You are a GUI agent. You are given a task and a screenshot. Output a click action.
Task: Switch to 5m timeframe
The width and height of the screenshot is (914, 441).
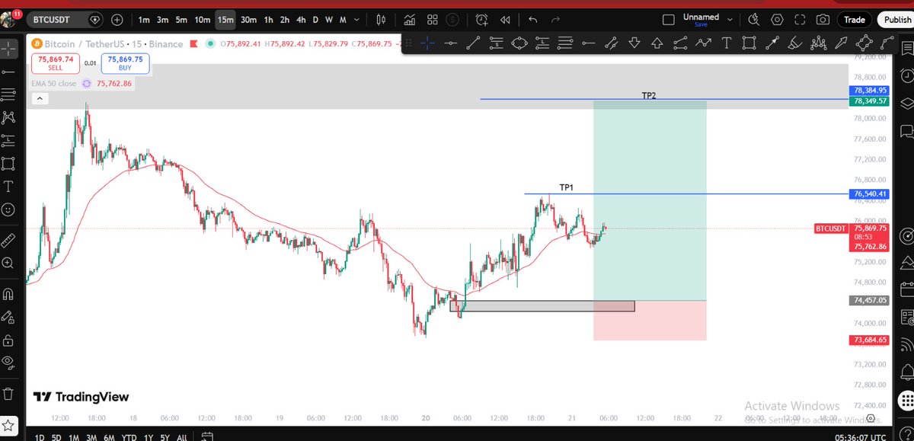click(x=181, y=20)
